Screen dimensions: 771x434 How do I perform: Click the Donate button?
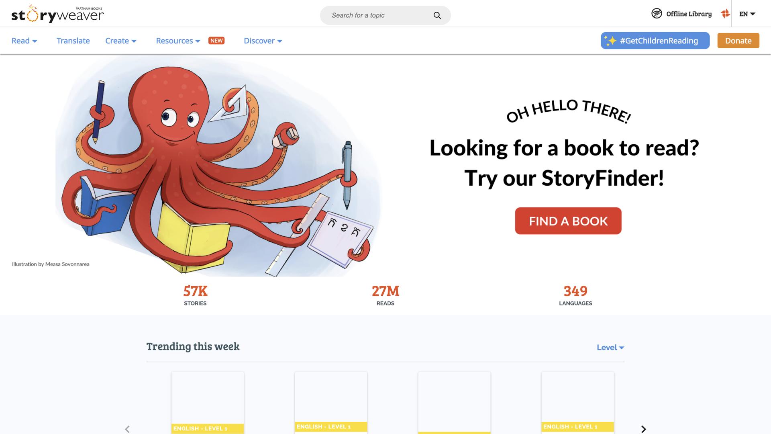pos(738,40)
